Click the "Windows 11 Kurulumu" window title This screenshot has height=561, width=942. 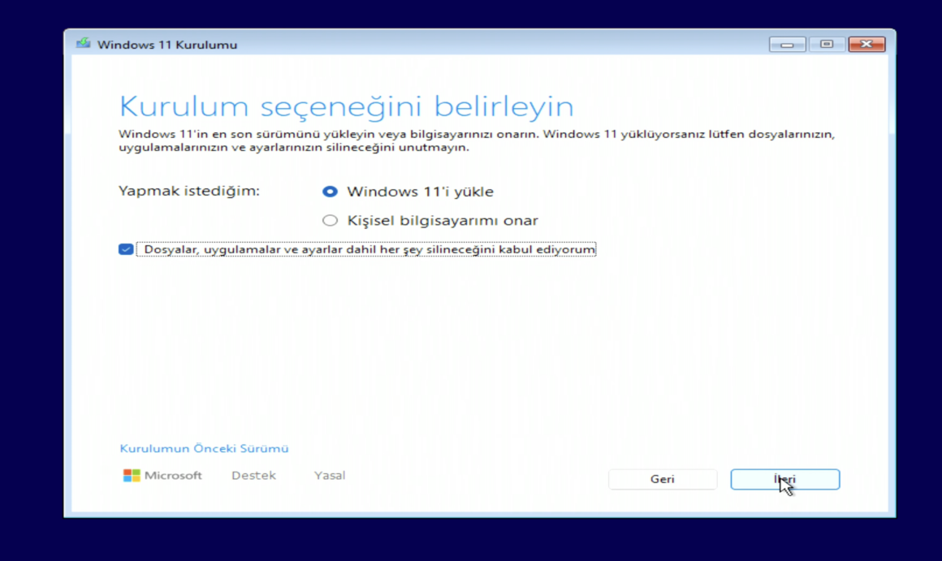click(167, 45)
